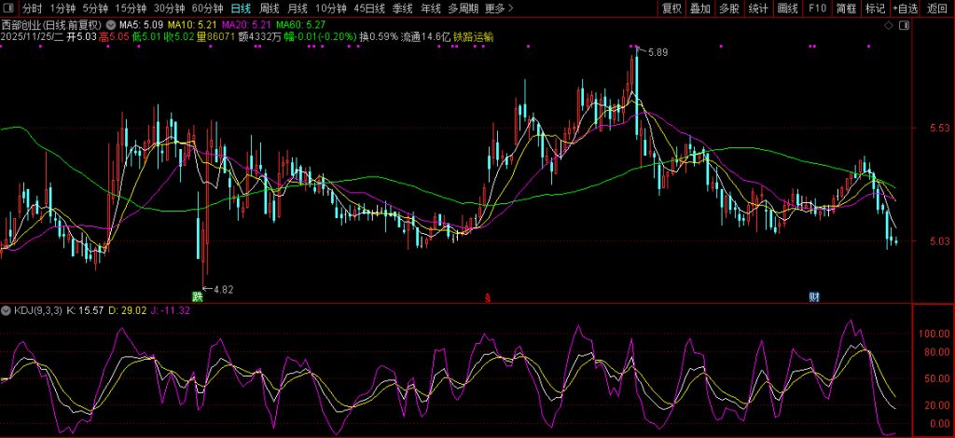Select the 15分钟 period tab
The width and height of the screenshot is (955, 438).
click(131, 8)
